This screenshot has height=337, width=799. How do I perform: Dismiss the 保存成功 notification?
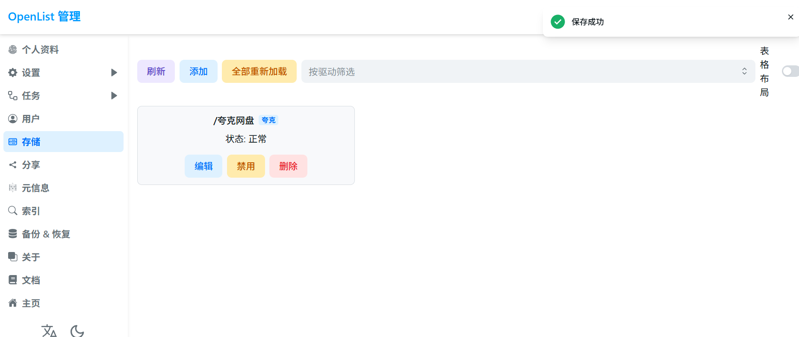[790, 17]
